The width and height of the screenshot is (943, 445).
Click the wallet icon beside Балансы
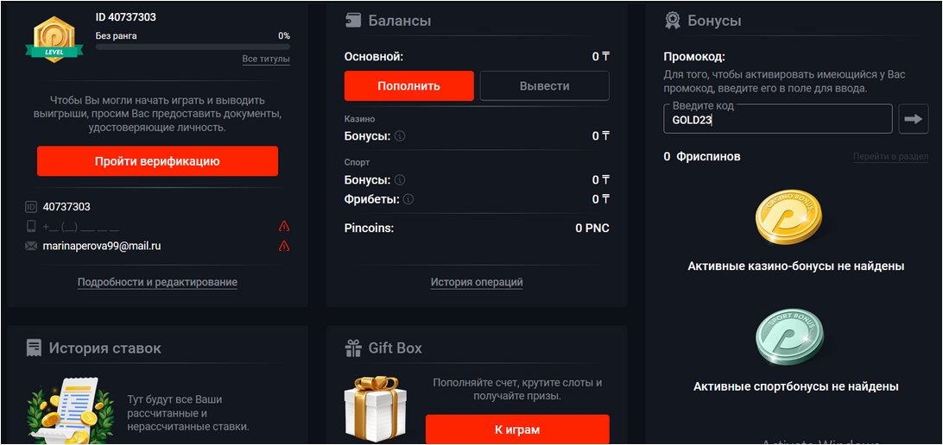point(353,21)
